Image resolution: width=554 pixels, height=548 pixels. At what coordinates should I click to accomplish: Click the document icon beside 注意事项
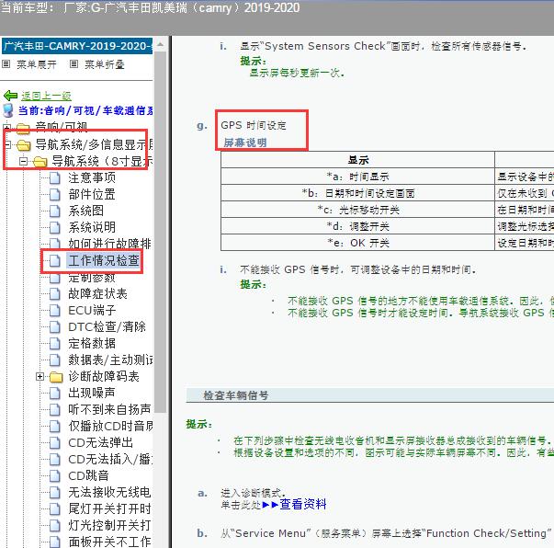(55, 177)
